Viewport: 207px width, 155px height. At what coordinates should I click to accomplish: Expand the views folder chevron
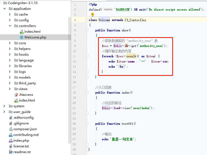(10, 89)
